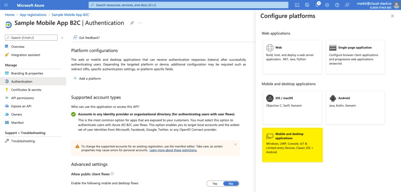Click the Supported account types heading
Image resolution: width=401 pixels, height=192 pixels.
click(96, 97)
